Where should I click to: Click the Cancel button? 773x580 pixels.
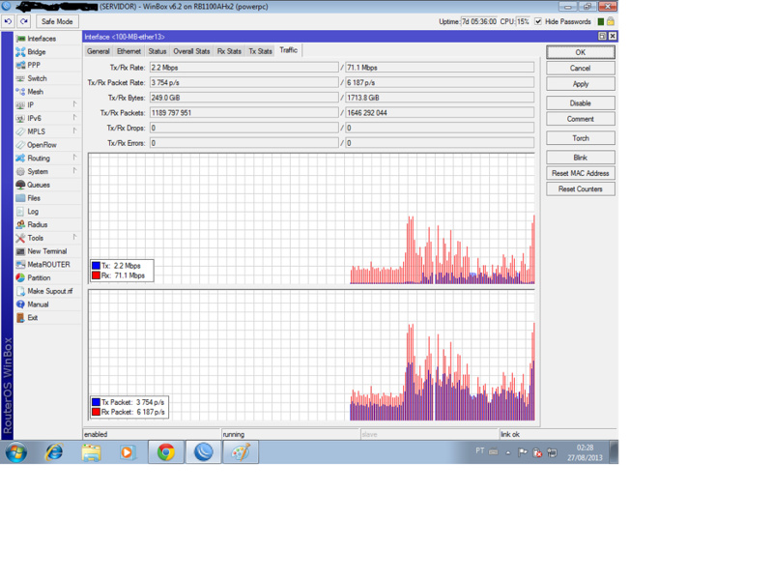[x=581, y=68]
